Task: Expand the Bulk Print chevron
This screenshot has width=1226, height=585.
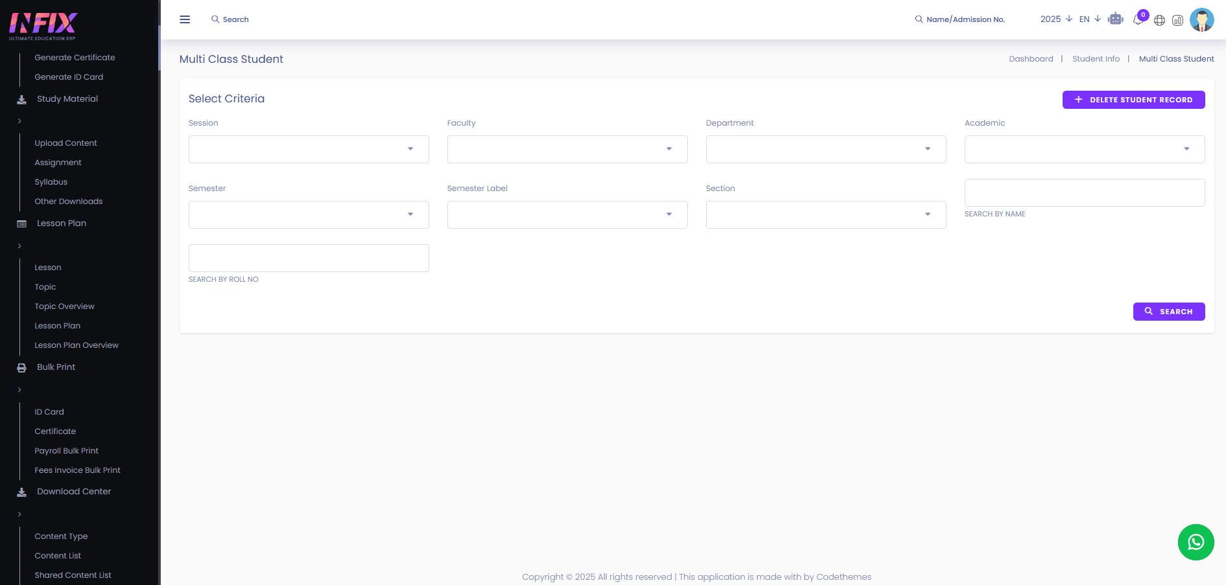Action: [x=19, y=390]
